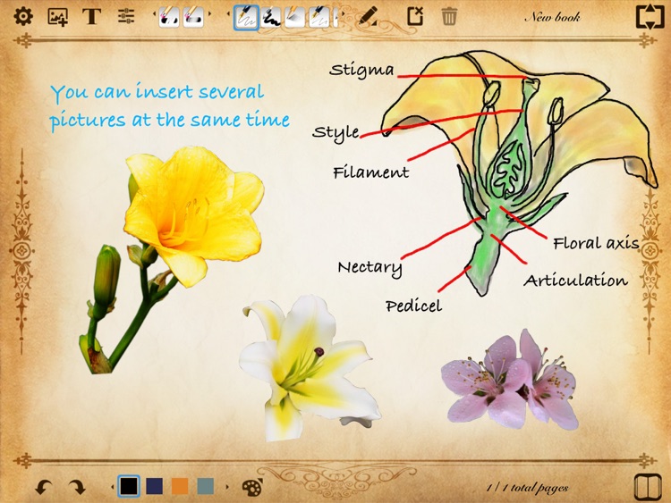The height and width of the screenshot is (503, 671).
Task: Open the adjustment sliders panel
Action: tap(126, 16)
